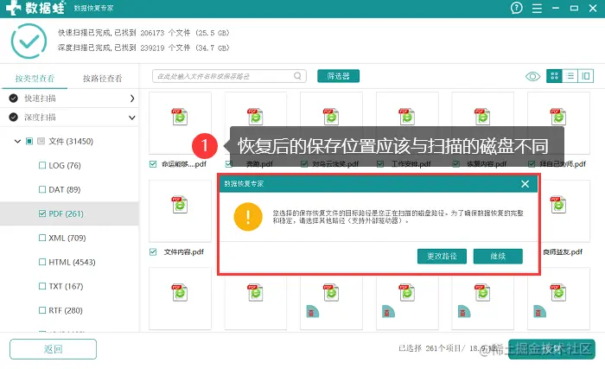Collapse the 文件 (31450) tree node arrow
Screen dimensions: 605x369
click(17, 141)
